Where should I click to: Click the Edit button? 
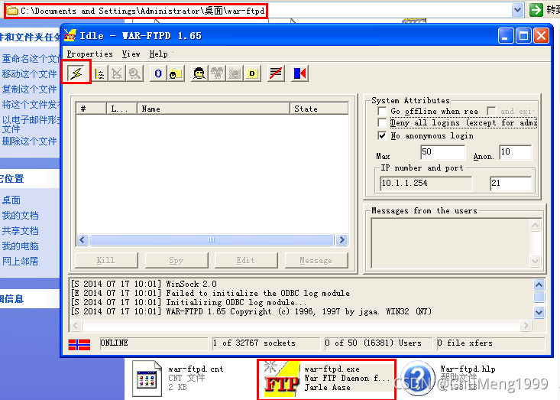click(246, 260)
